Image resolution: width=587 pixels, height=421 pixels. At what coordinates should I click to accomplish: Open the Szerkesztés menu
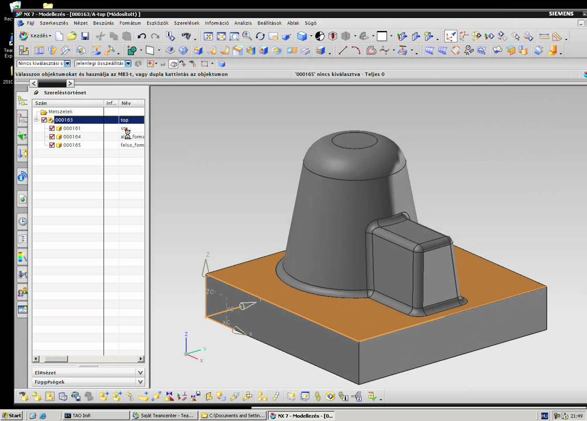(x=54, y=23)
